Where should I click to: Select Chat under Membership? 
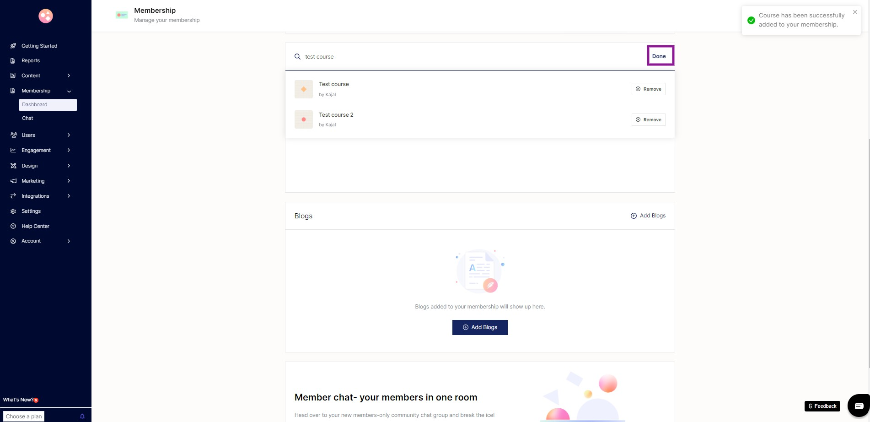27,118
